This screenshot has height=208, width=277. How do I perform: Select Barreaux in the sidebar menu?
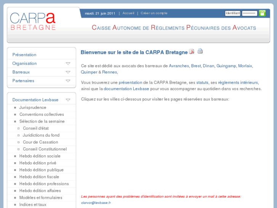(x=21, y=72)
